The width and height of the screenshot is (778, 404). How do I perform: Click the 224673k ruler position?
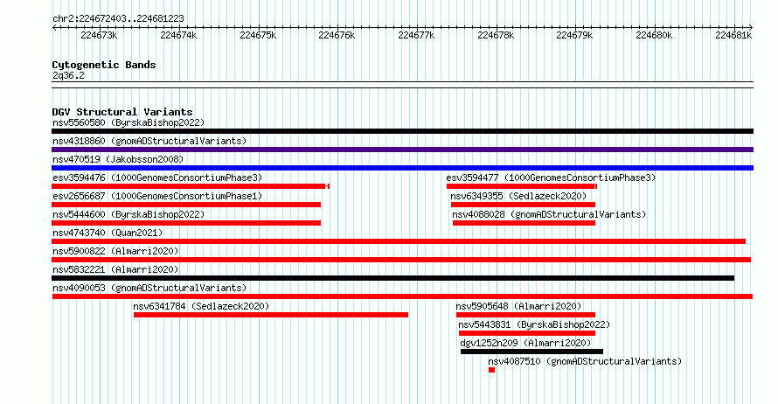click(x=100, y=35)
